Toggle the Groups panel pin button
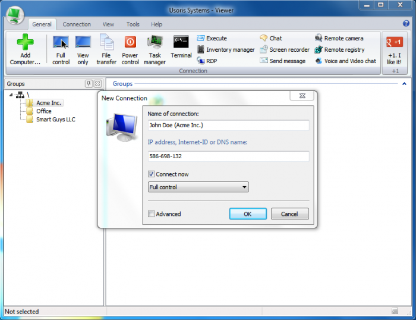Screen dimensions: 416x320 [89, 84]
